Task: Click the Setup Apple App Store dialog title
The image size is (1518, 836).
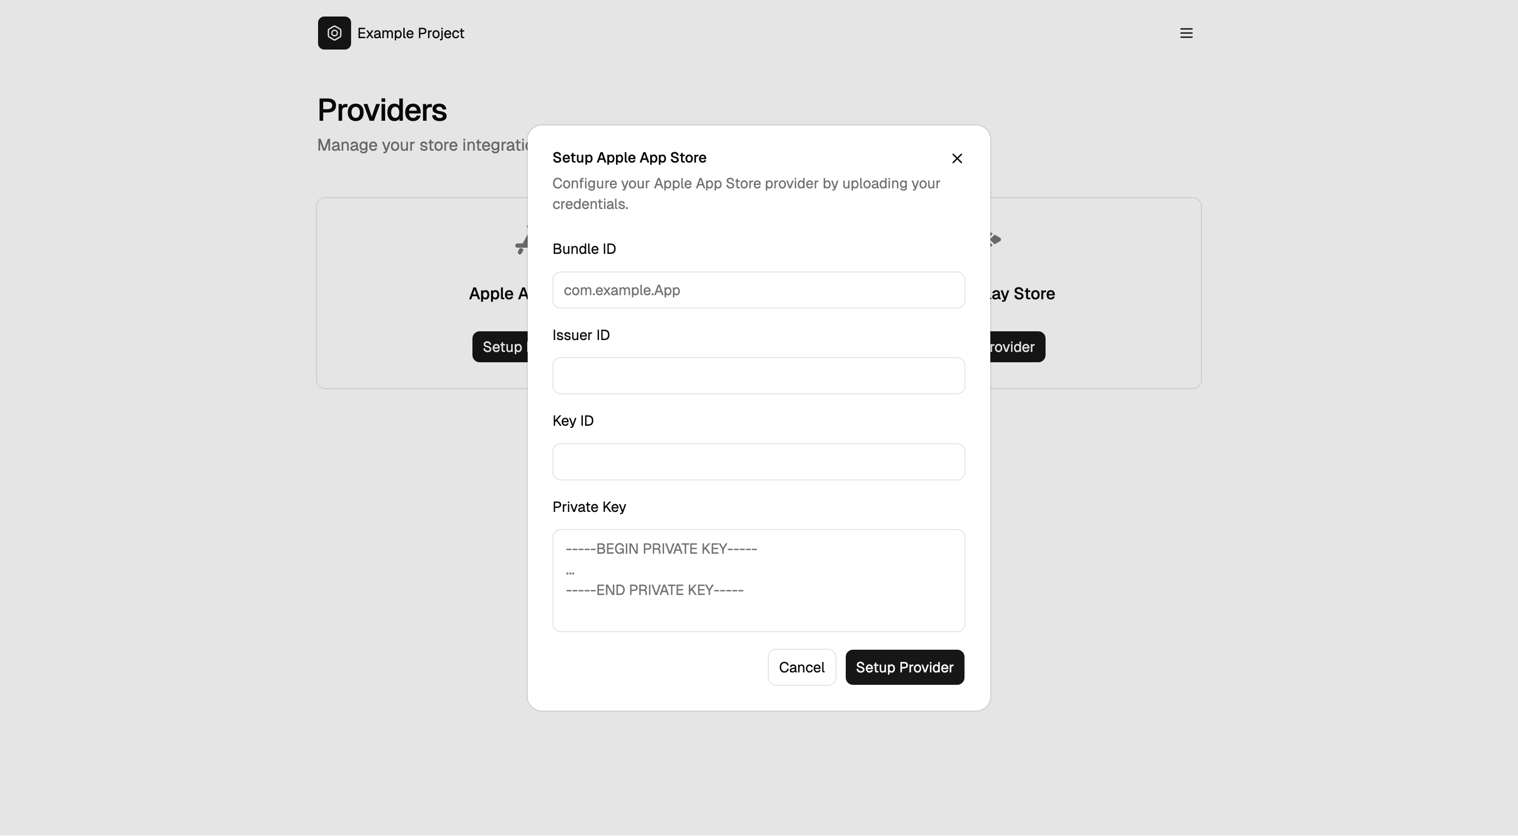Action: (x=629, y=157)
